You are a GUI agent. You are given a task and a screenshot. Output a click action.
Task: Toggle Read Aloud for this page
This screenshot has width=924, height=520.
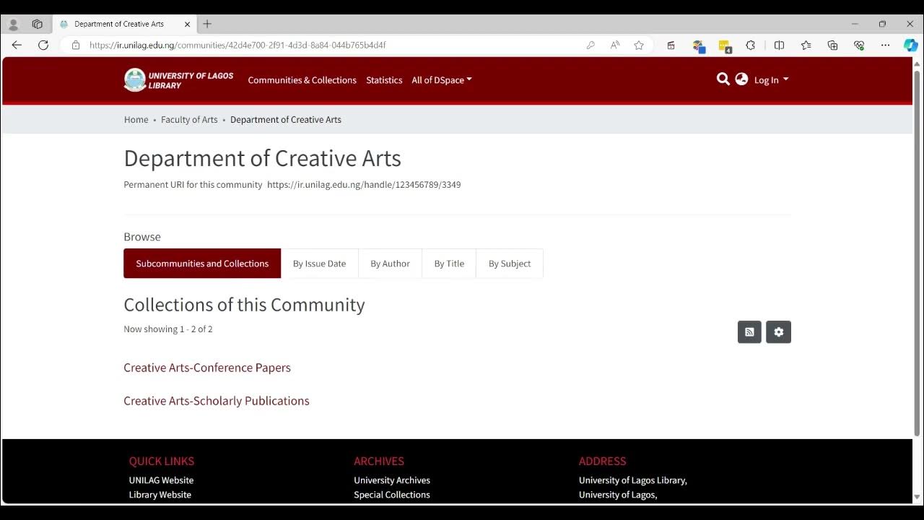615,45
